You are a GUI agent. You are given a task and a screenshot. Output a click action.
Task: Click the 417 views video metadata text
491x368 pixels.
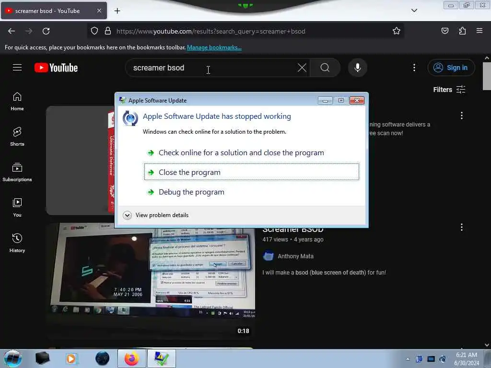(275, 240)
